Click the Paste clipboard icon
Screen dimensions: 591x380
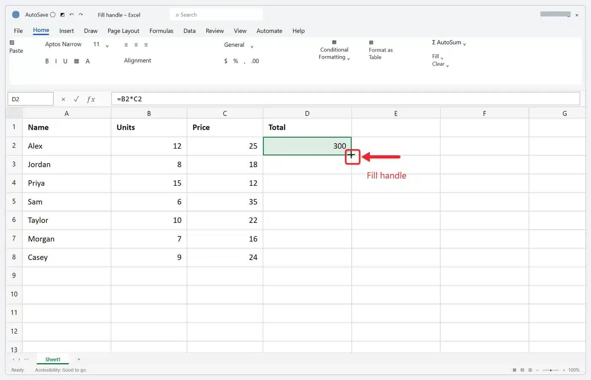[12, 43]
